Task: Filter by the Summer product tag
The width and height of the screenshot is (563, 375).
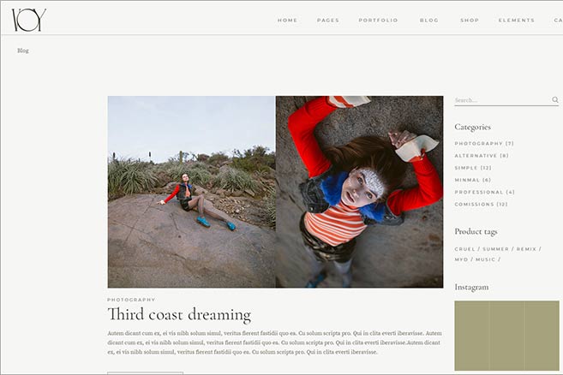Action: click(495, 249)
